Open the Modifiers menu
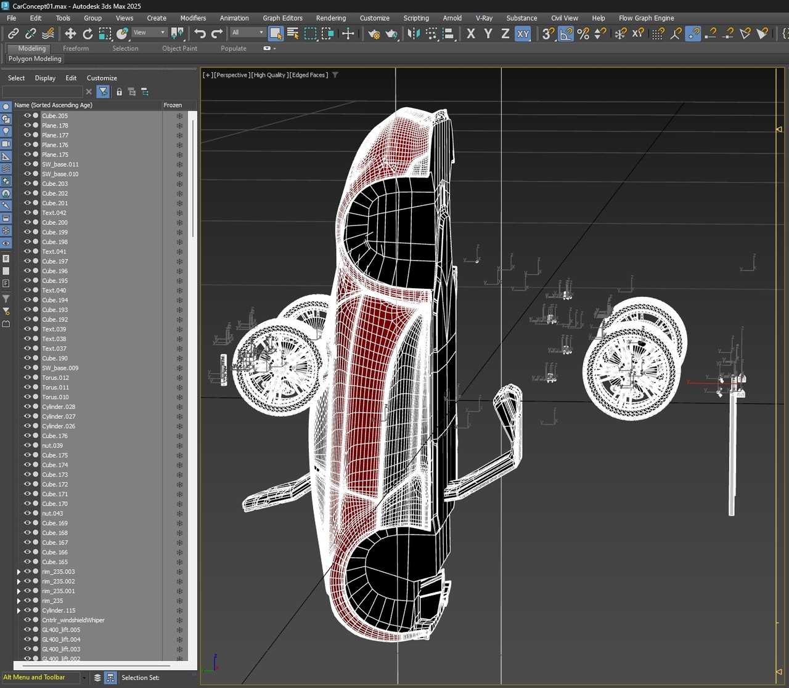 point(193,18)
